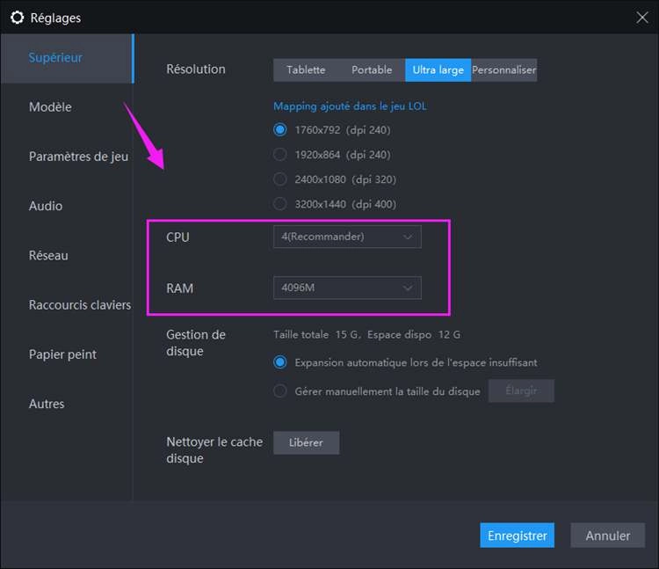Select the 1760x792 resolution option
Screen dimensions: 659x569
click(x=280, y=129)
